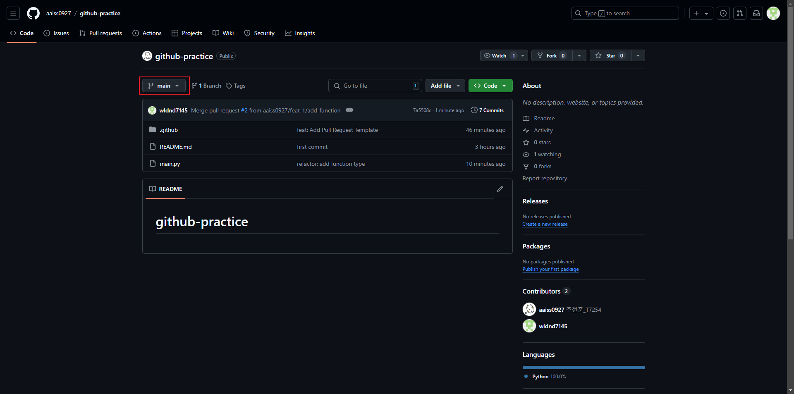The width and height of the screenshot is (794, 394).
Task: Fork this repository
Action: click(552, 55)
